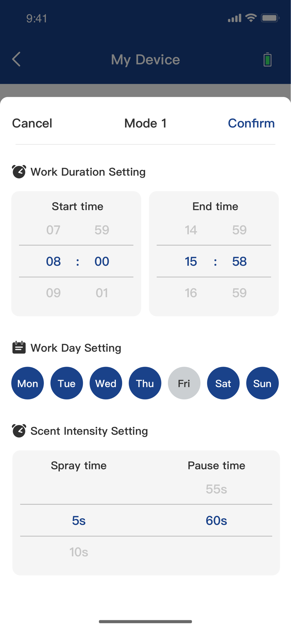Image resolution: width=291 pixels, height=631 pixels.
Task: Tap the back arrow icon
Action: click(16, 59)
